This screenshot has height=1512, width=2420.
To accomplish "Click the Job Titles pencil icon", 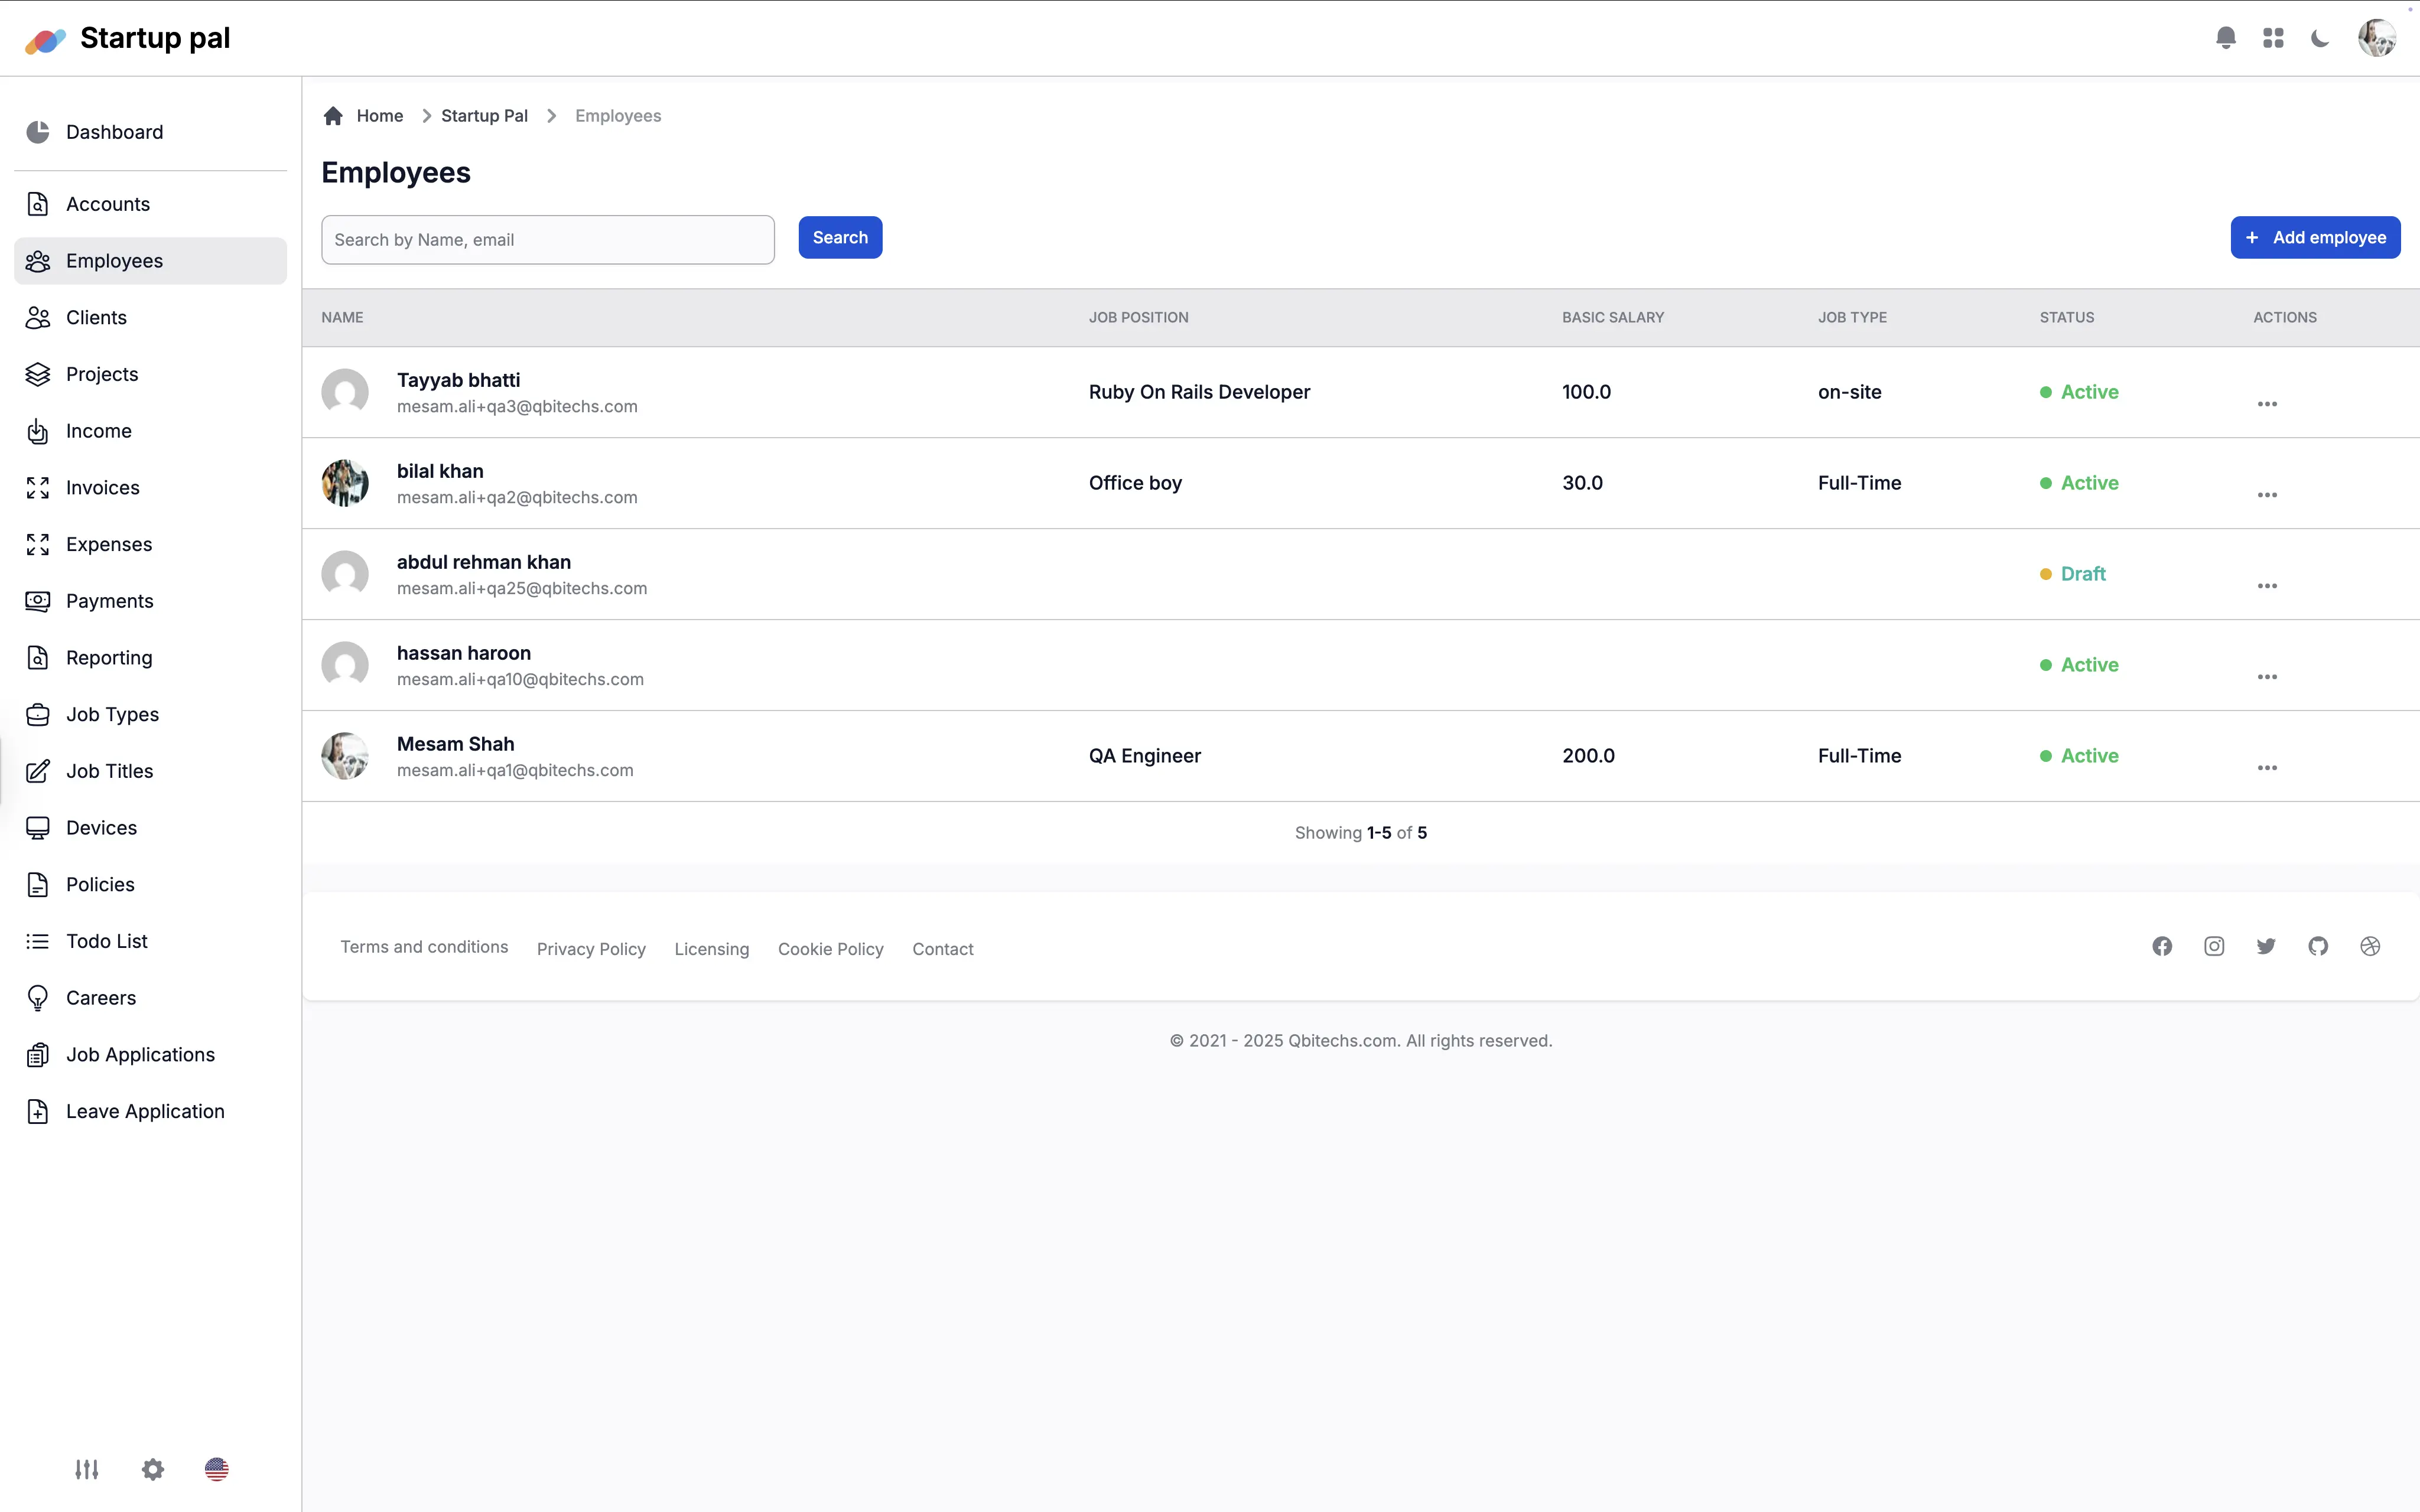I will 38,771.
